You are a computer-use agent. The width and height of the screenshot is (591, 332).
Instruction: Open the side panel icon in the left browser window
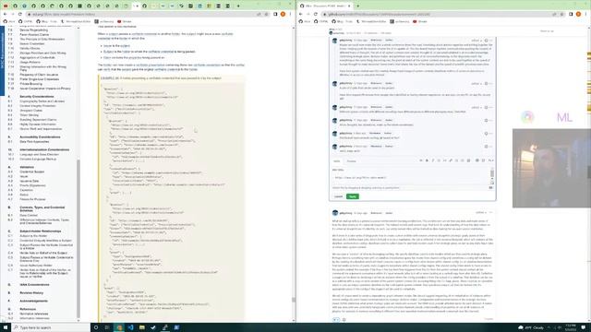tap(275, 14)
